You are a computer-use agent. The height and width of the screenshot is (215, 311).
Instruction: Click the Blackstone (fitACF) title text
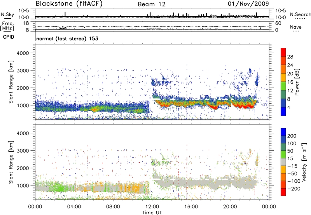tap(69, 4)
